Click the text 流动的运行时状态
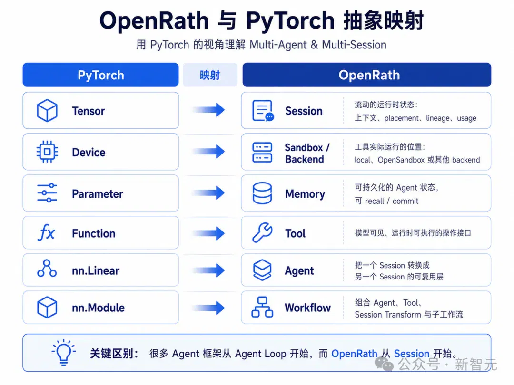 coord(386,105)
